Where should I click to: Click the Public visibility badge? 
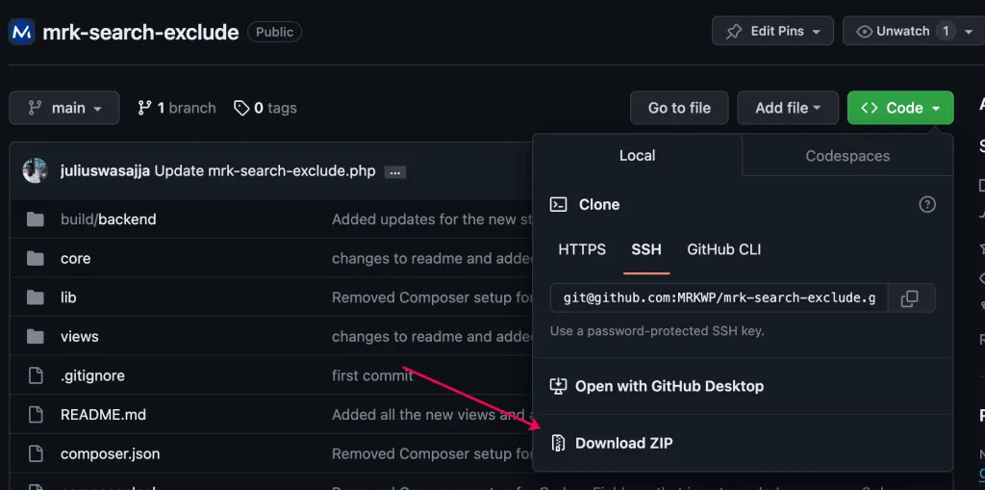[x=274, y=32]
